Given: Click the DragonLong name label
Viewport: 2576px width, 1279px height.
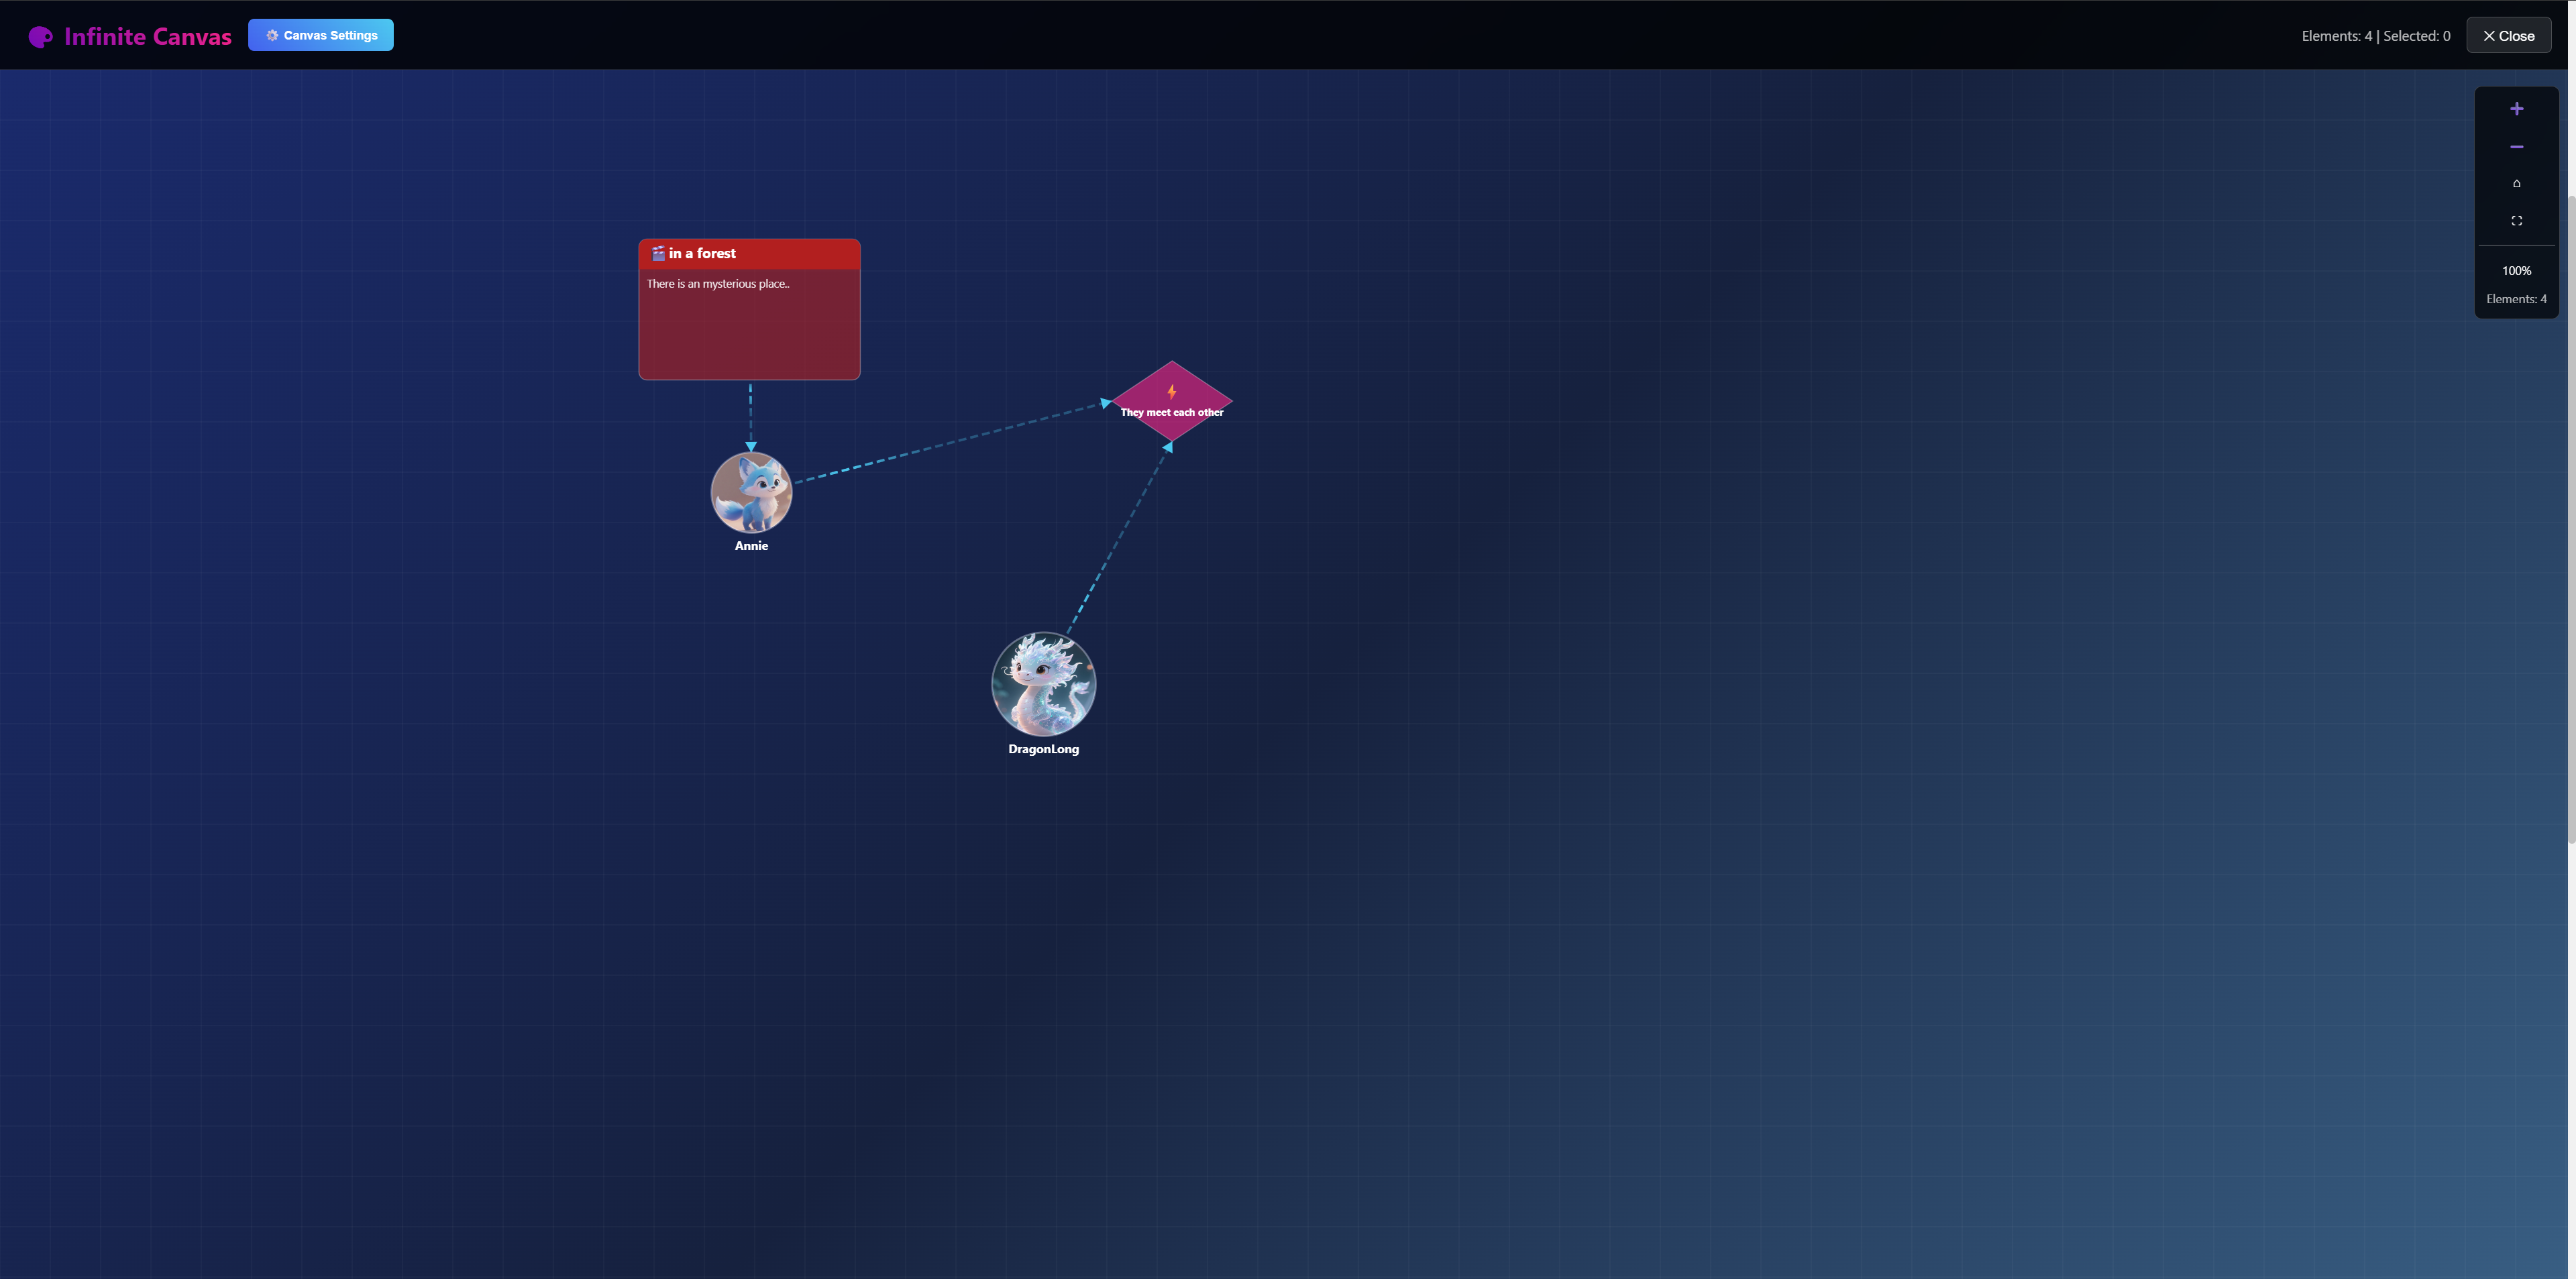Looking at the screenshot, I should coord(1043,749).
